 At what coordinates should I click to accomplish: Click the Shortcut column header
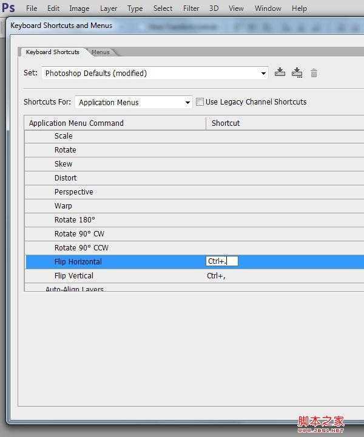285,123
